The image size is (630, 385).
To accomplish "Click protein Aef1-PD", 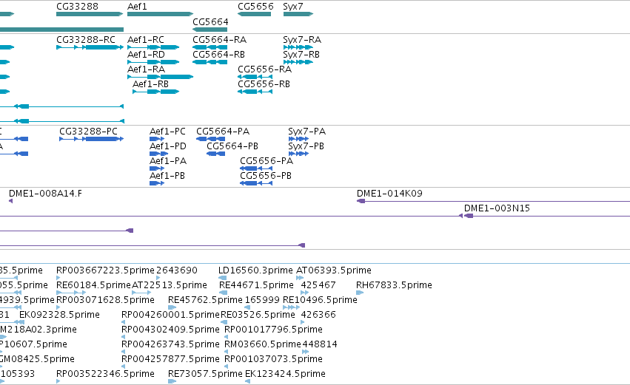I will tap(158, 154).
